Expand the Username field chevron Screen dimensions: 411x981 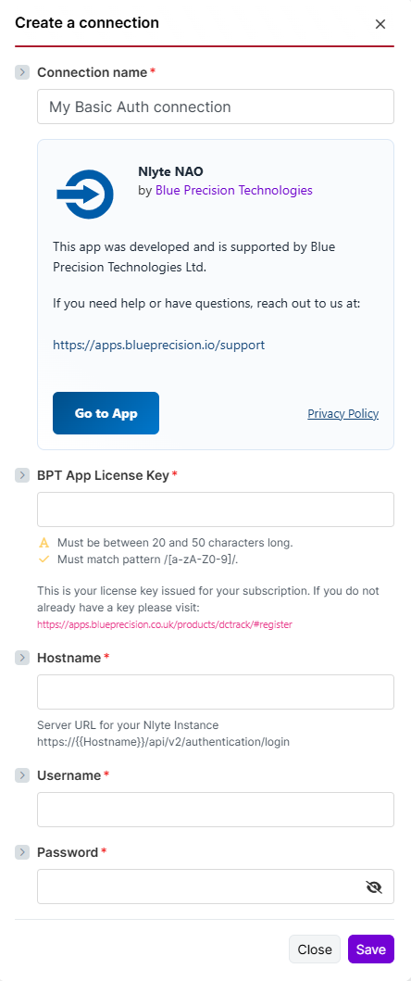[22, 775]
